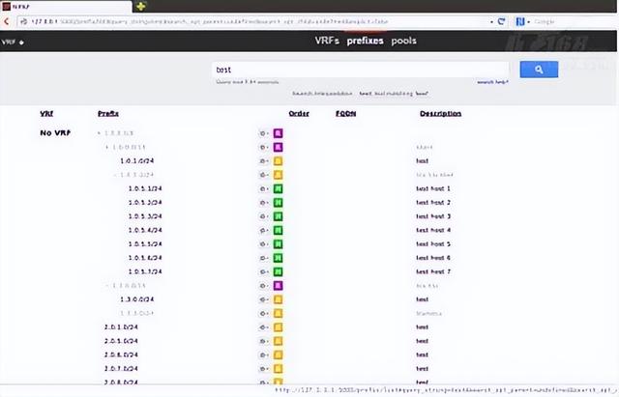619x397 pixels.
Task: Open the VRF selector in top left
Action: 14,43
